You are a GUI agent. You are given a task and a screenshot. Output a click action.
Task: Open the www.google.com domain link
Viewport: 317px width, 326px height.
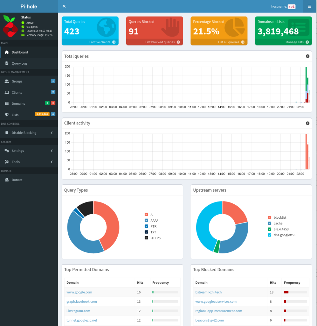[x=79, y=292]
